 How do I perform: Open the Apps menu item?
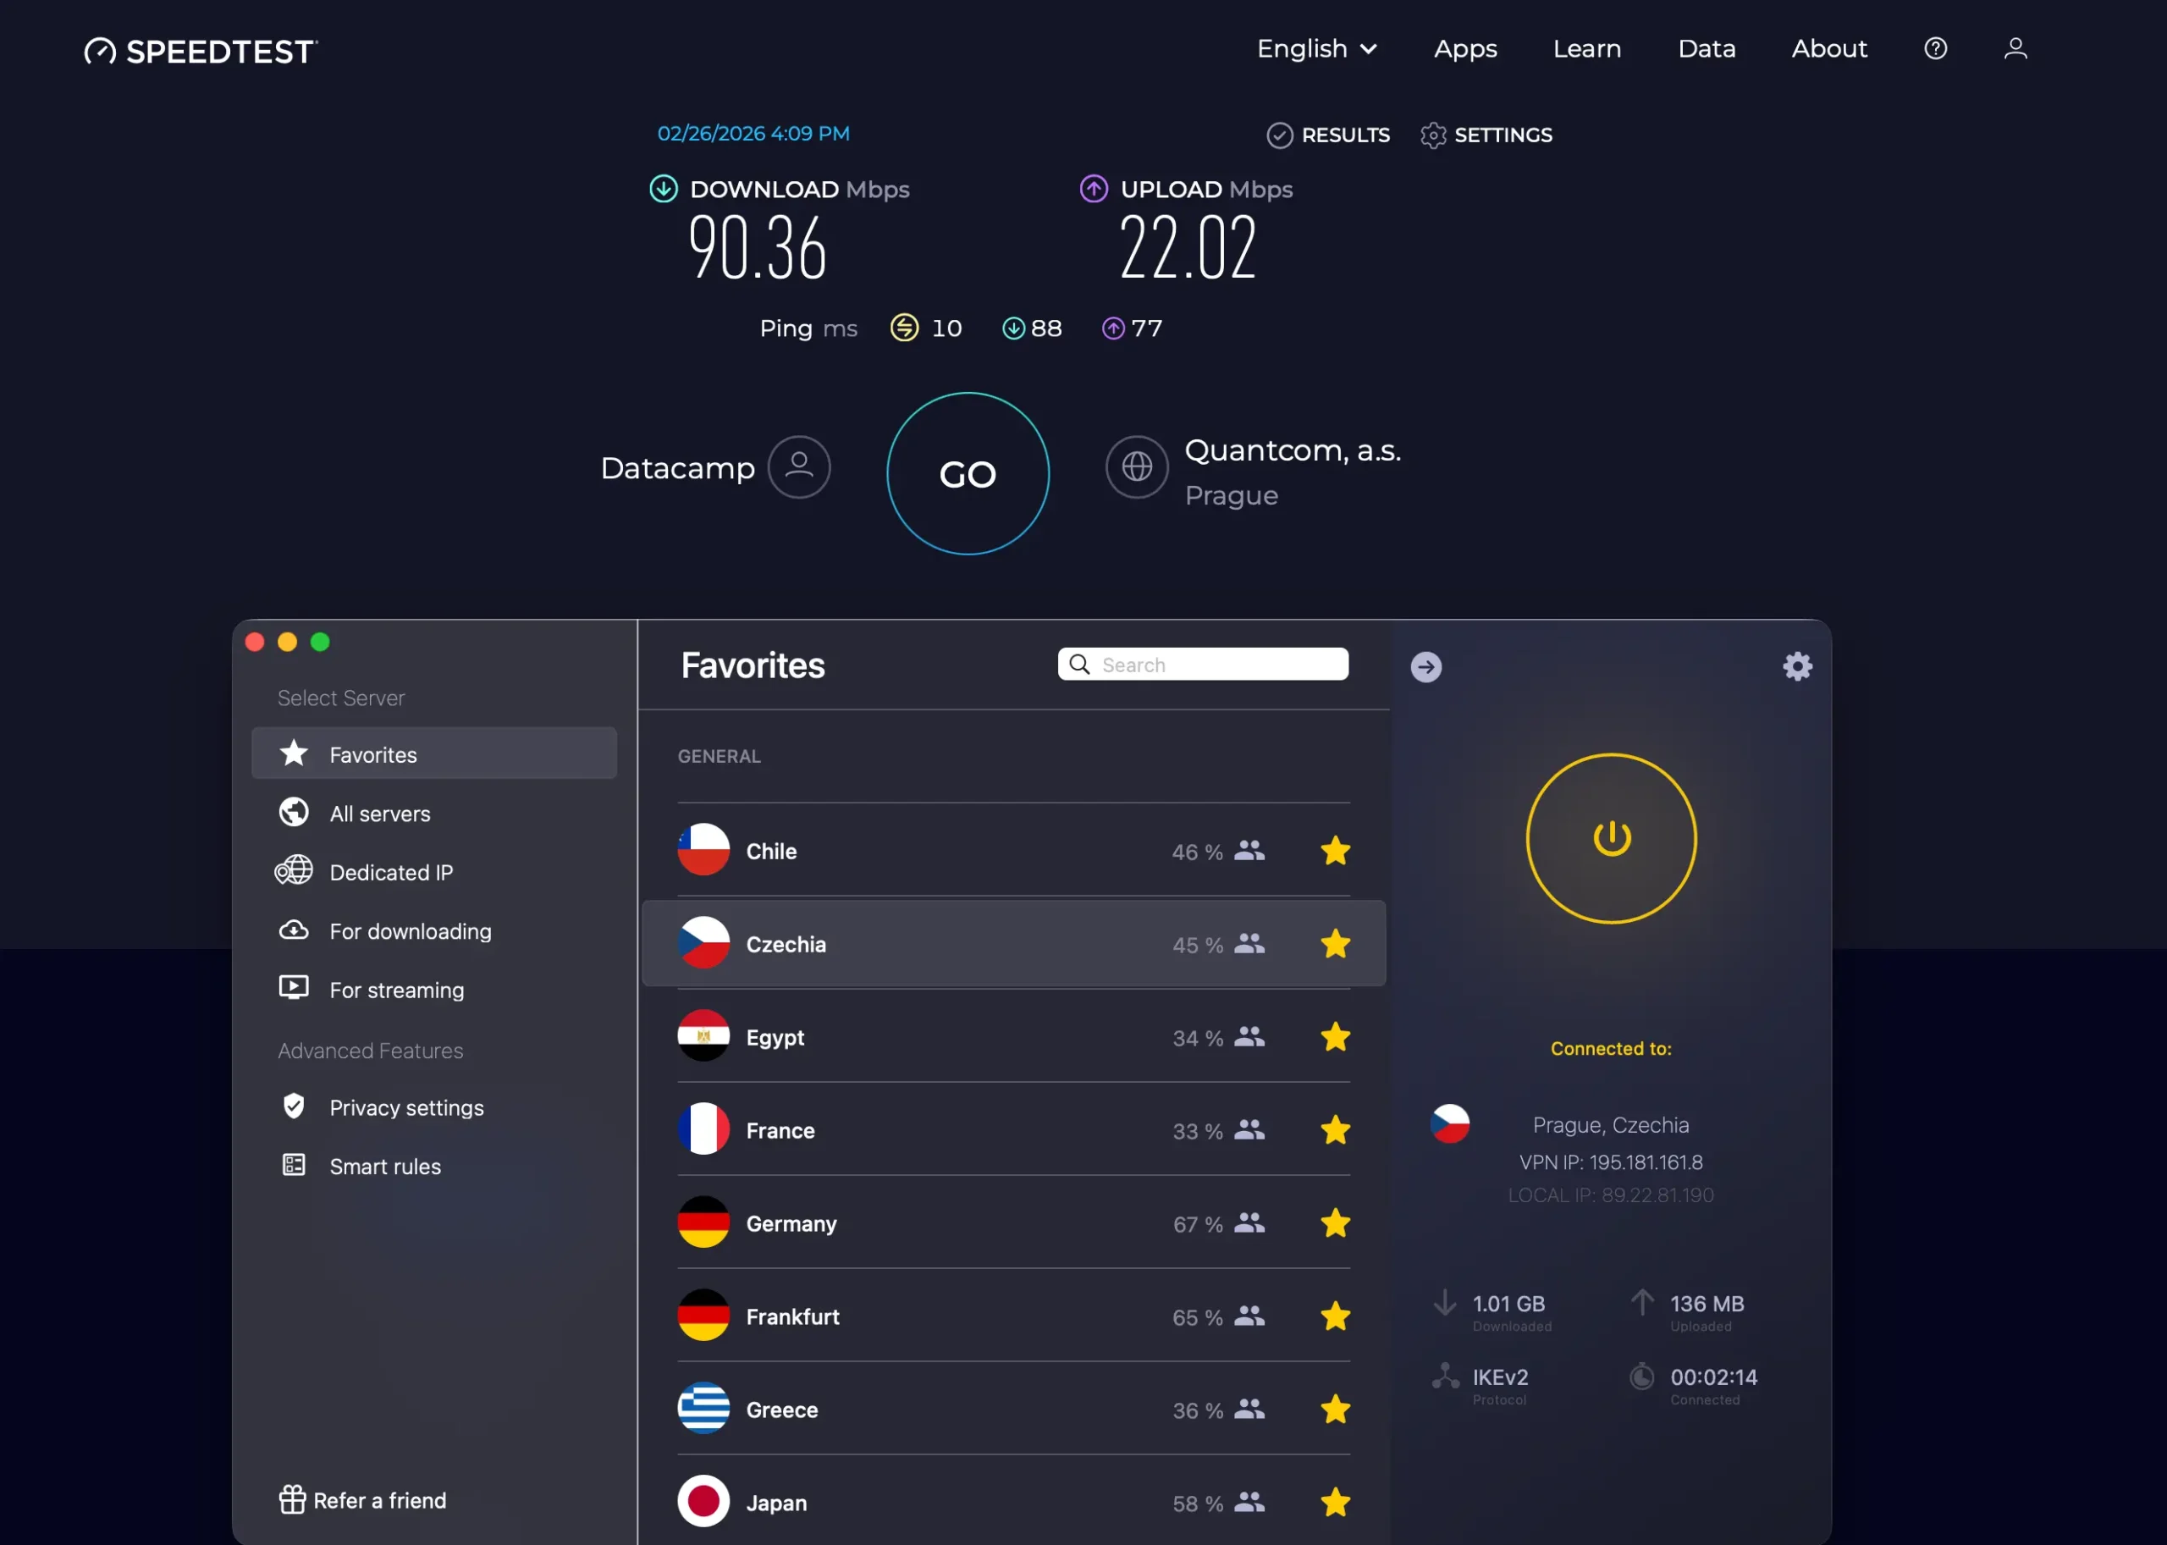(1464, 48)
